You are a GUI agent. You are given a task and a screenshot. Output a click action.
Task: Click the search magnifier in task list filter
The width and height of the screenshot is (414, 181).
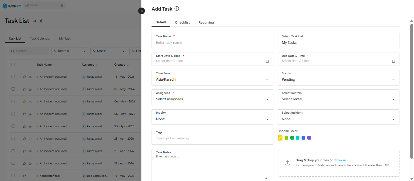point(12,51)
